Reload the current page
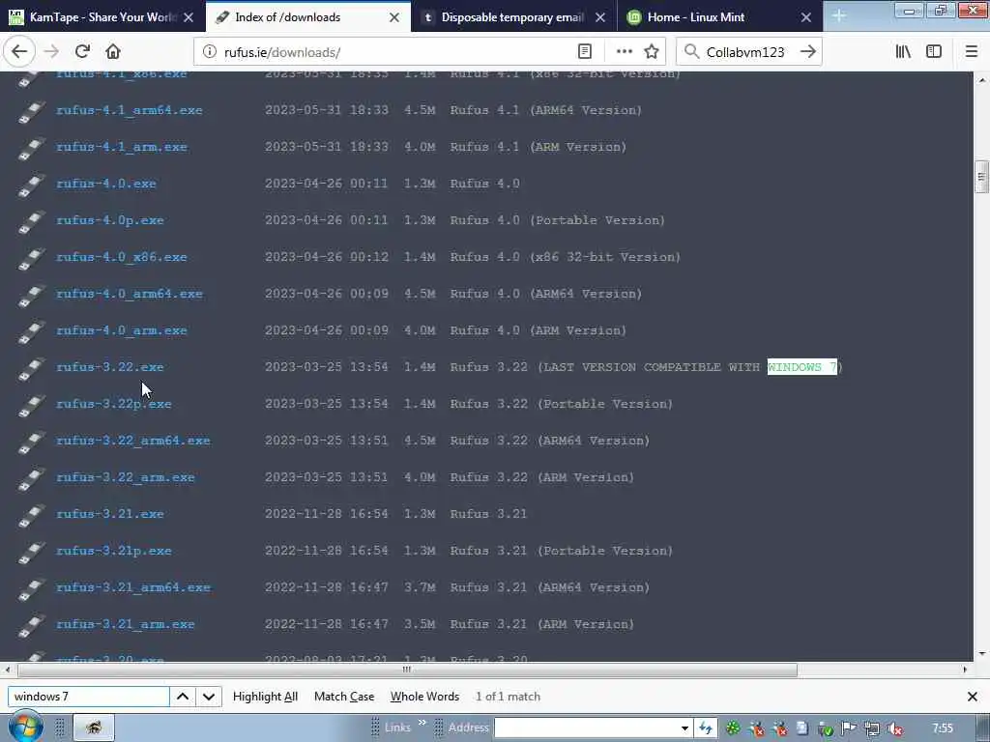This screenshot has height=742, width=990. tap(82, 52)
